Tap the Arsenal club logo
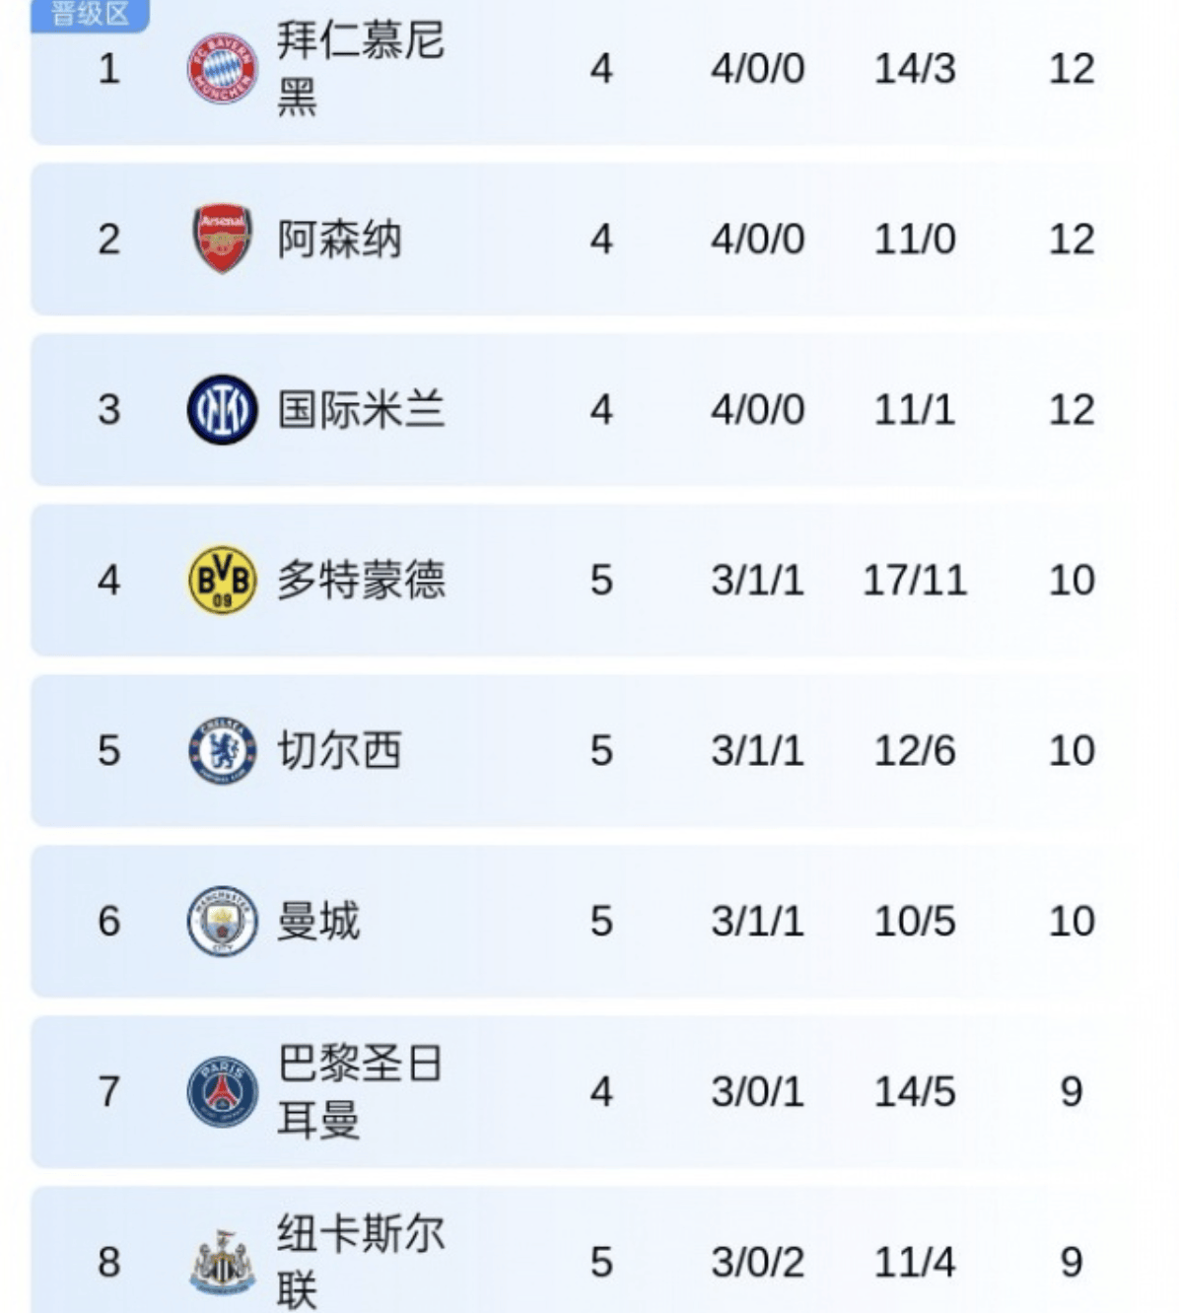The height and width of the screenshot is (1313, 1179). [222, 239]
